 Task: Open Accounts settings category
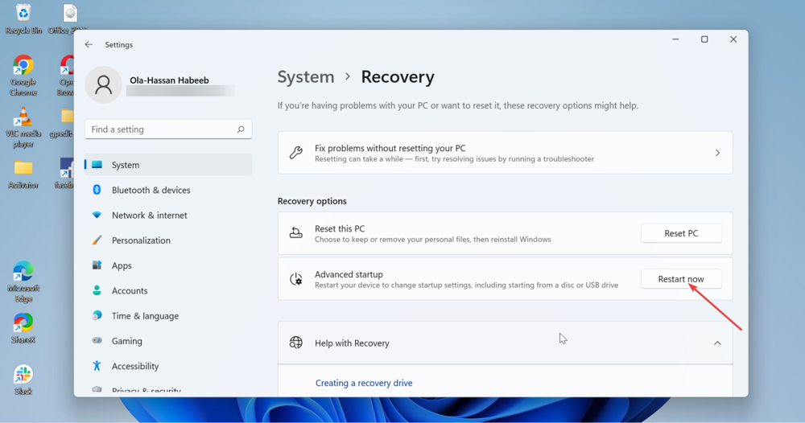168,290
